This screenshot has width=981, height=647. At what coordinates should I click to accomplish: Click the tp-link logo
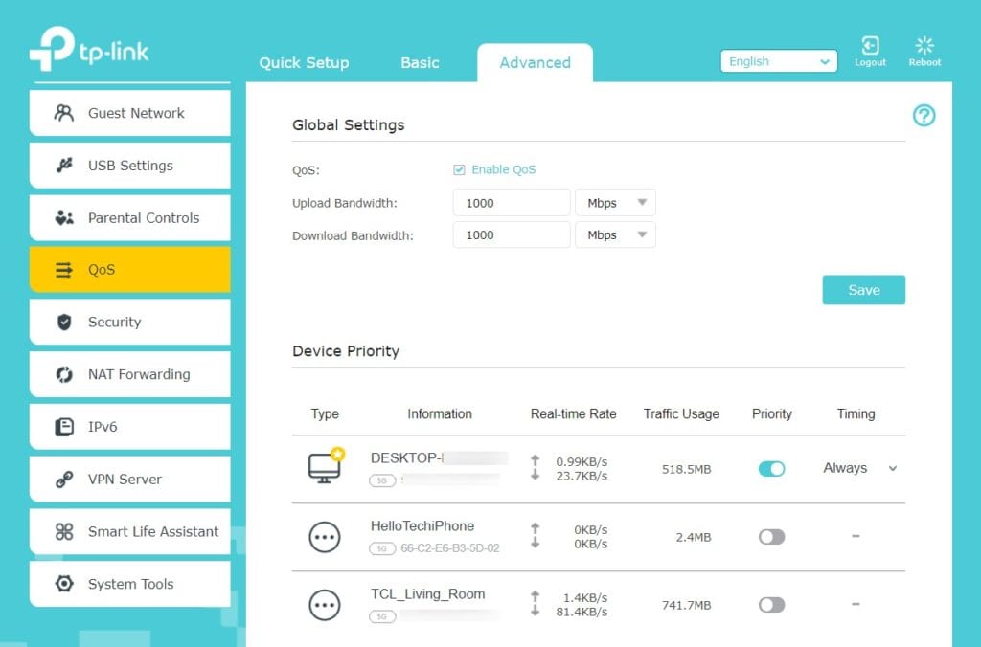tap(89, 51)
